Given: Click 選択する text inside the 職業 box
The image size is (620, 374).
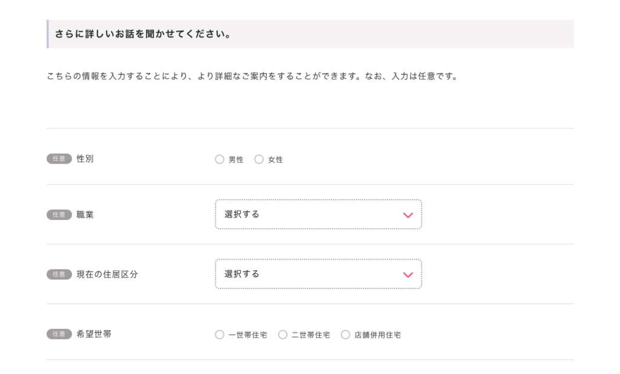Looking at the screenshot, I should (242, 214).
